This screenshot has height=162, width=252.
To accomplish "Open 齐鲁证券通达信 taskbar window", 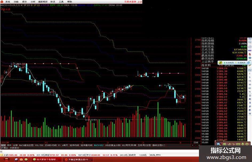I will (x=78, y=160).
